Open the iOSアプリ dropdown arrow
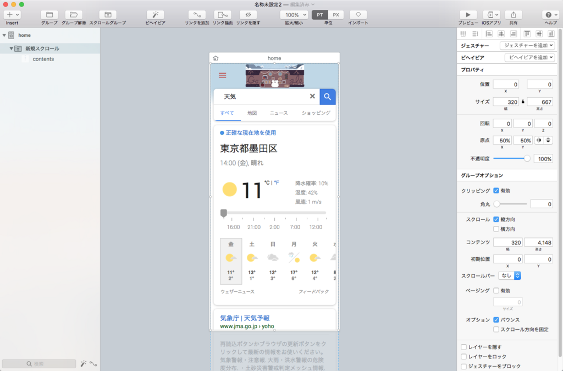 496,15
